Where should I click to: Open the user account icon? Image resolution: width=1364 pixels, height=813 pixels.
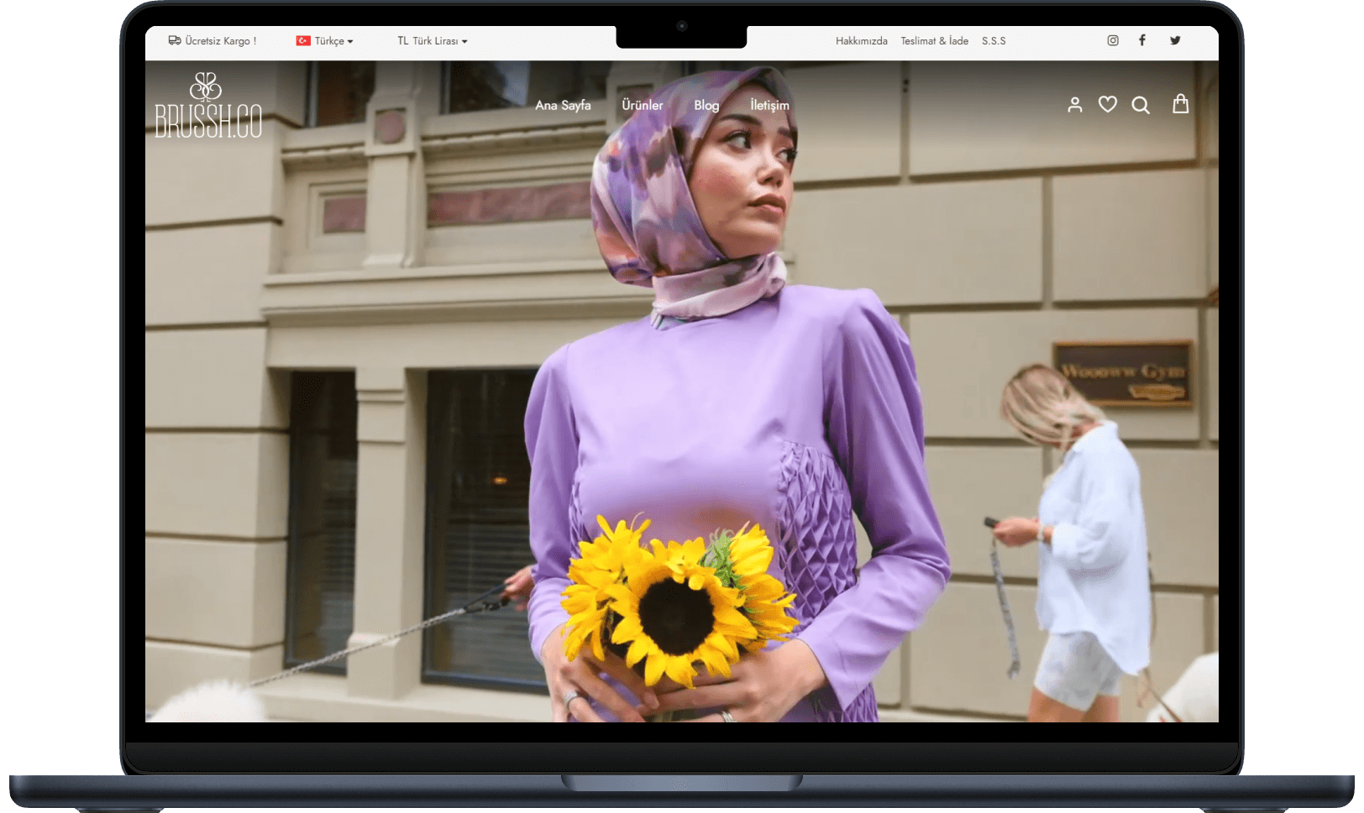coord(1074,105)
